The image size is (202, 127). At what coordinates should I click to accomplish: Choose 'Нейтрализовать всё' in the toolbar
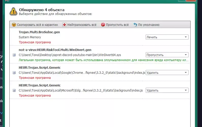coord(79,25)
